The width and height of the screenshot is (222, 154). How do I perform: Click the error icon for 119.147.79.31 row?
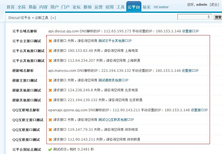[x=50, y=130]
